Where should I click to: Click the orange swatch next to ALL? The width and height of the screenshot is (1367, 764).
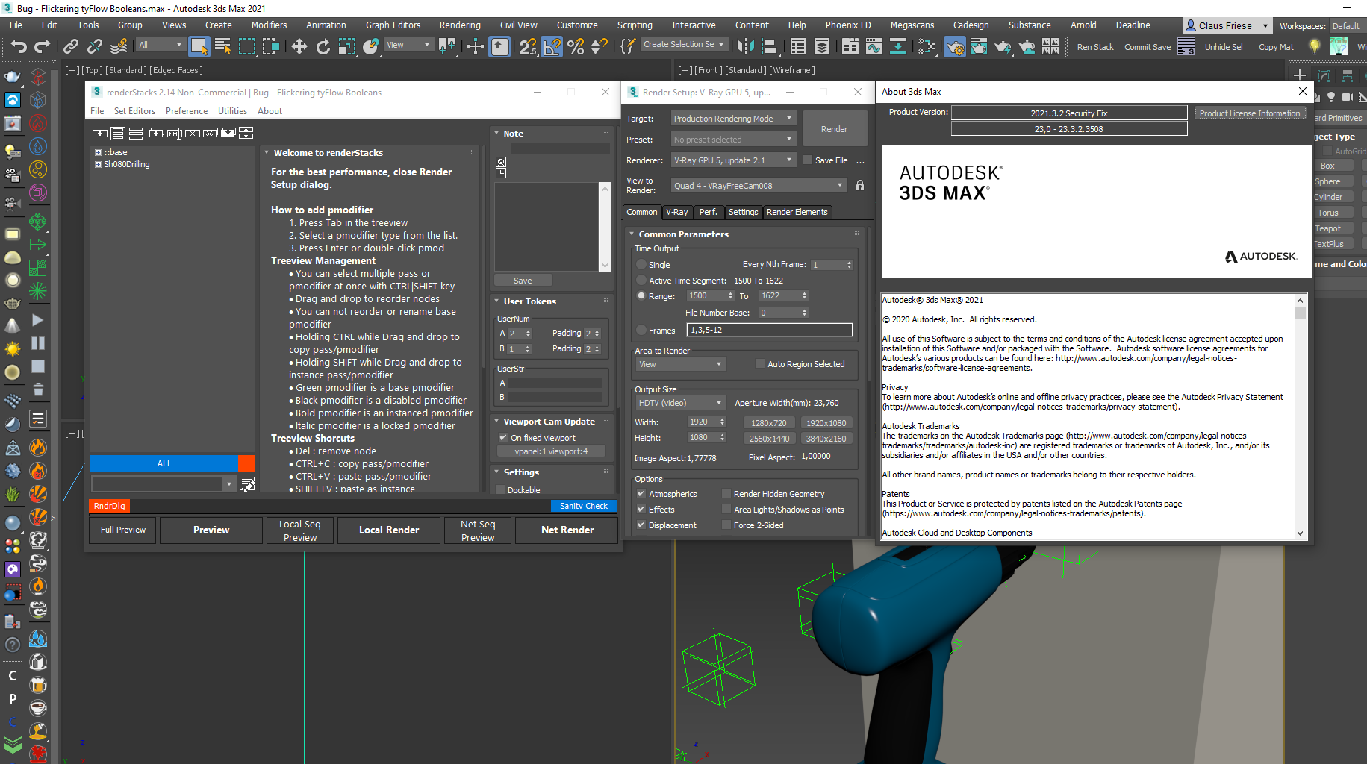[246, 463]
